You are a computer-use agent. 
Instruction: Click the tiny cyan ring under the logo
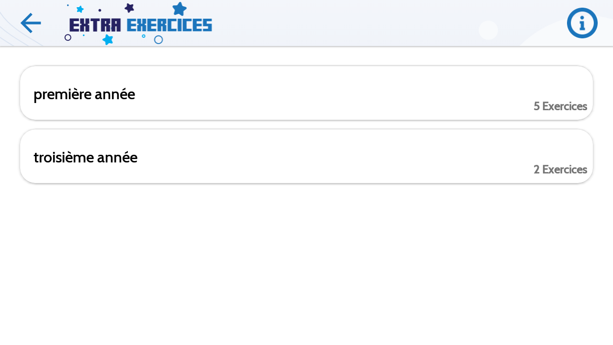pos(144,36)
